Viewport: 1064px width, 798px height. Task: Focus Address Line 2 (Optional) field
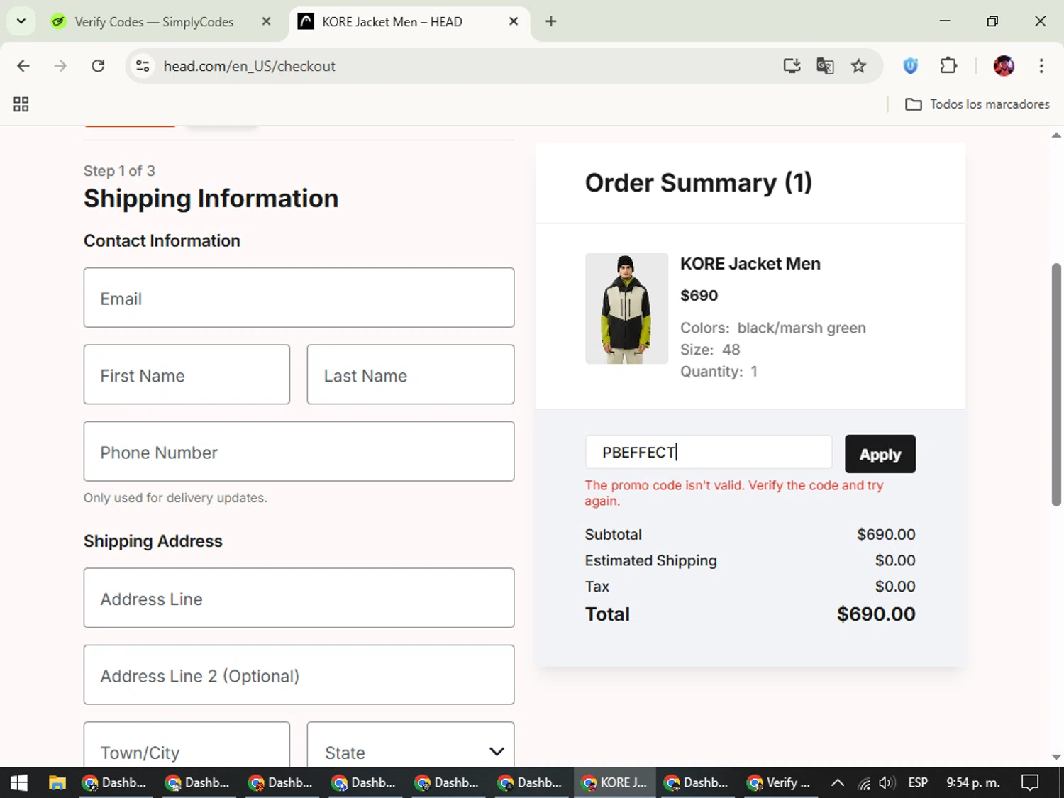click(299, 675)
